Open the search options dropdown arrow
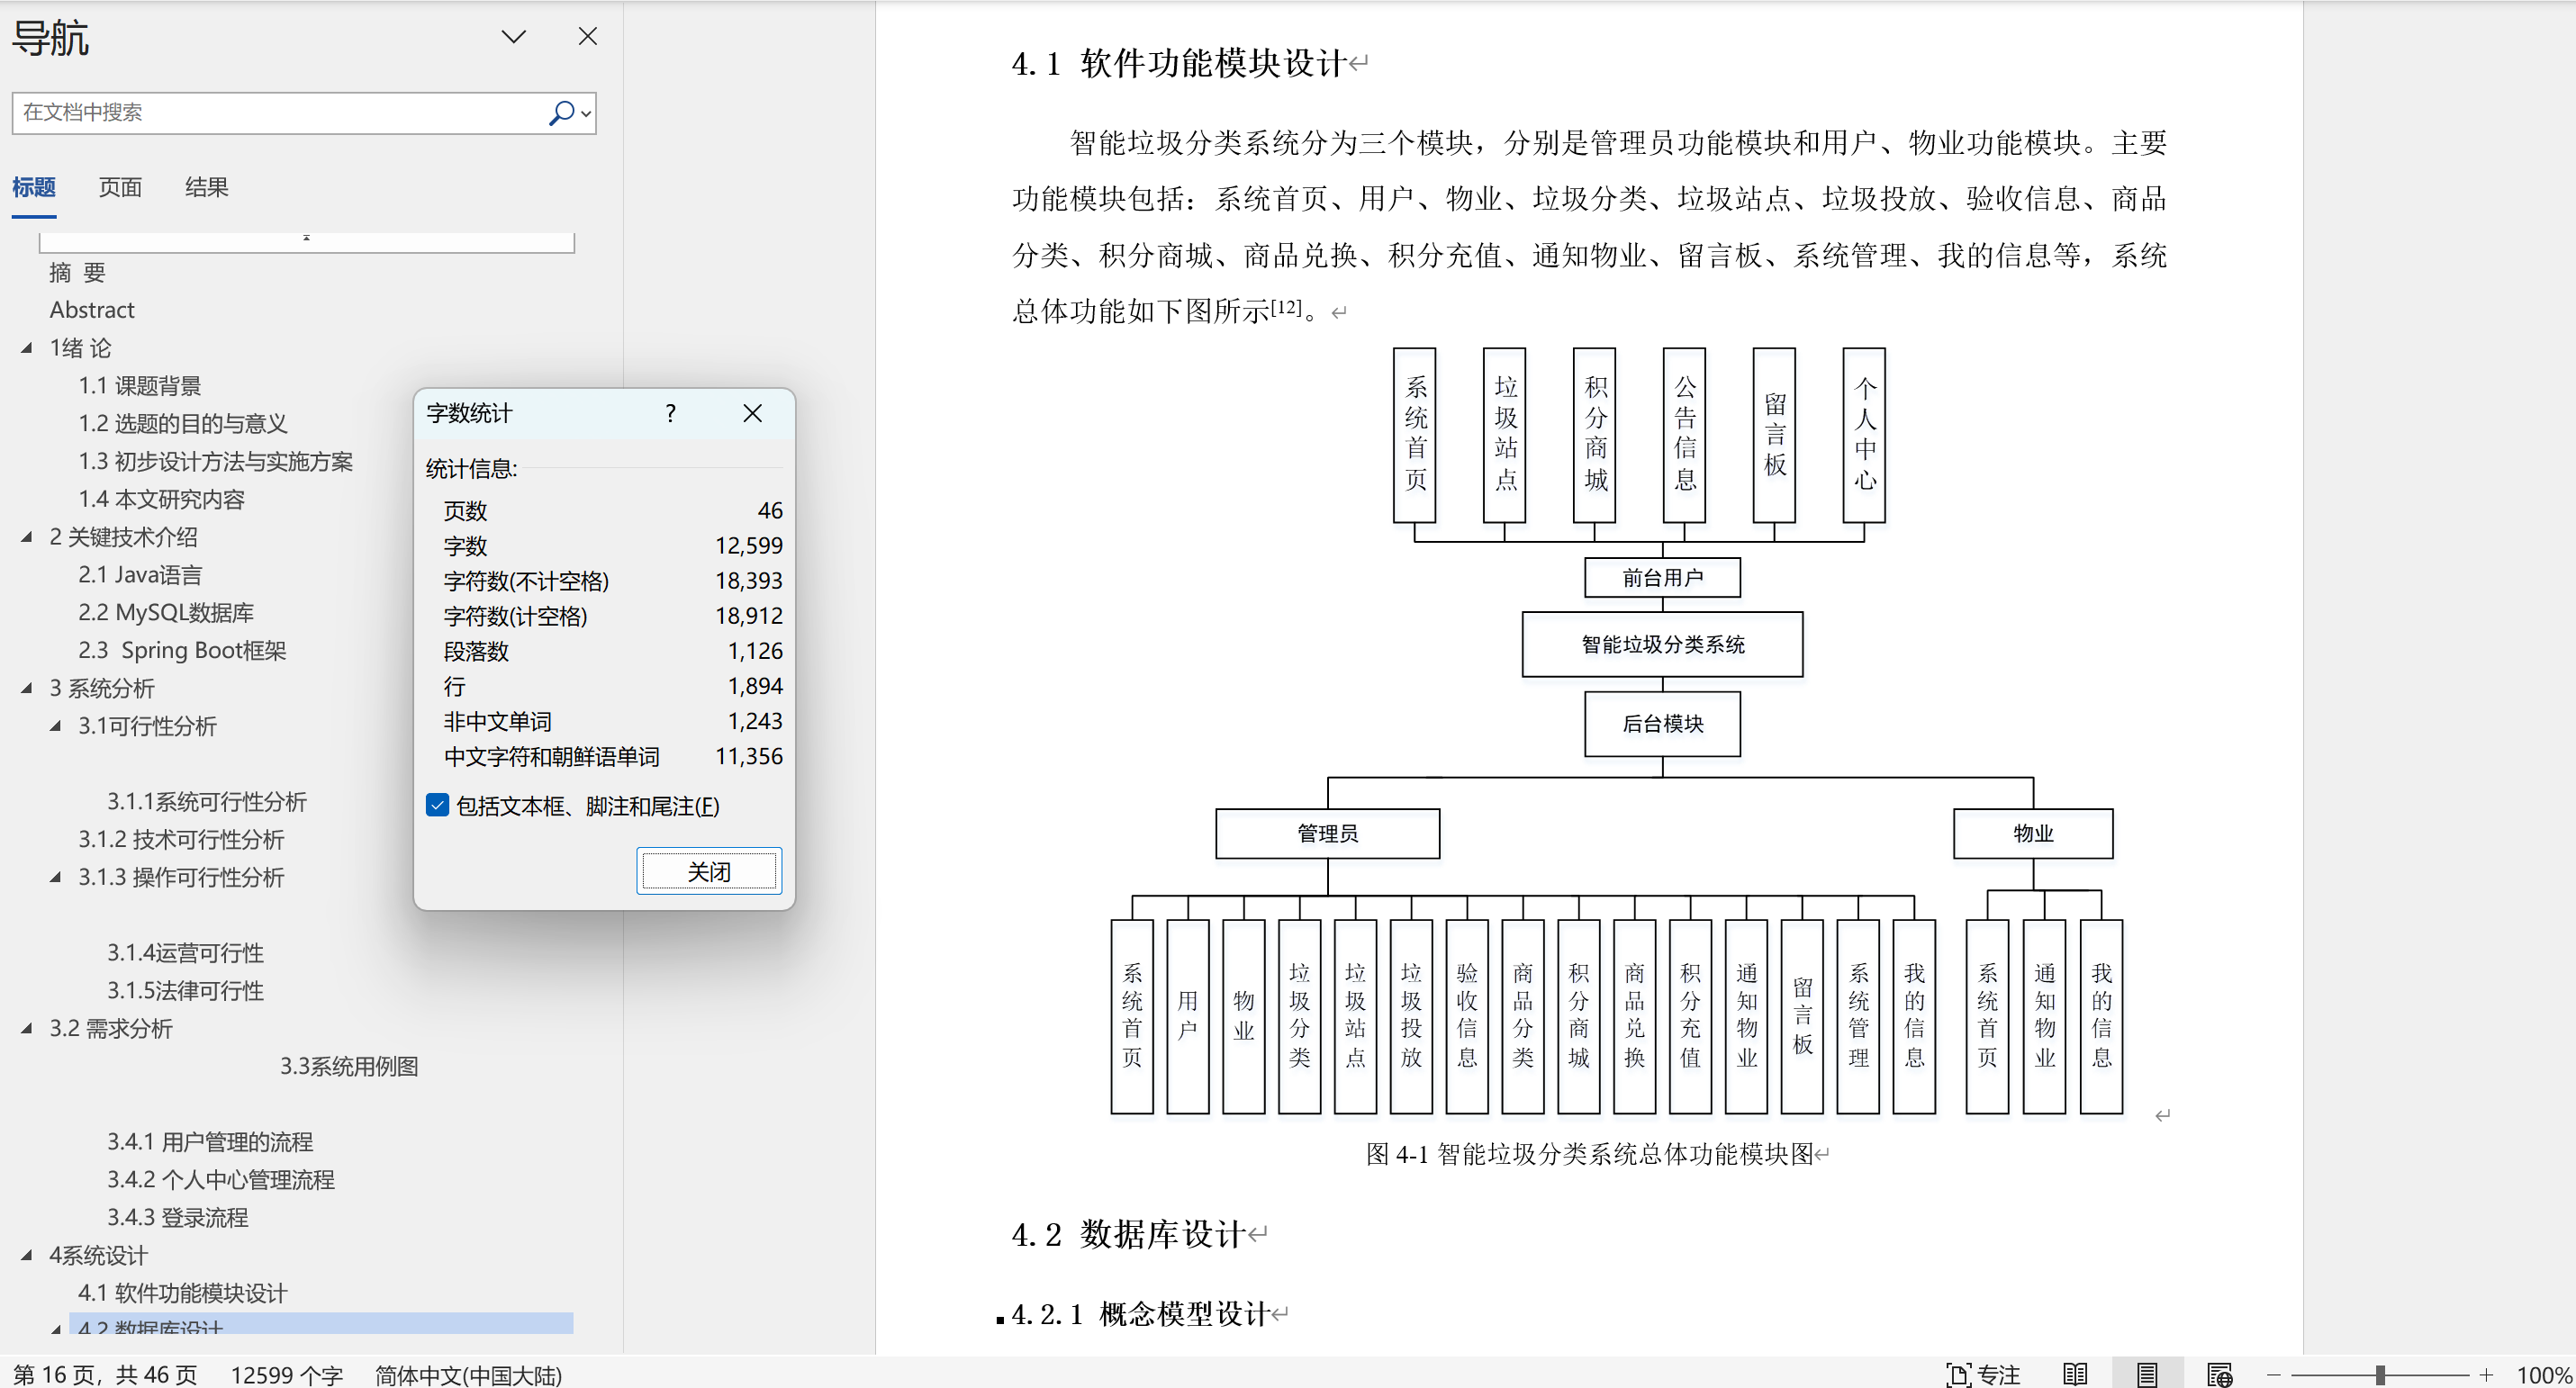 point(587,114)
